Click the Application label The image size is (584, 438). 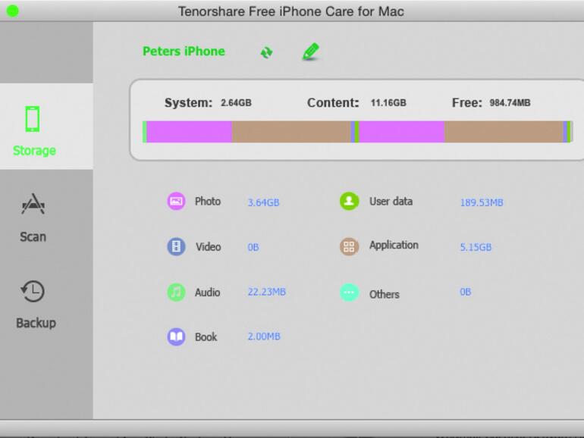(x=394, y=246)
